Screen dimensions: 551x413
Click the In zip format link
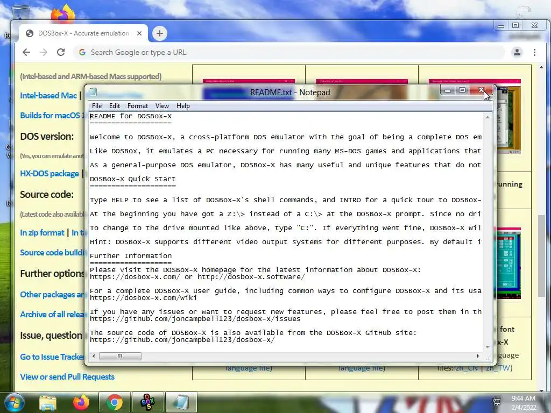click(42, 232)
